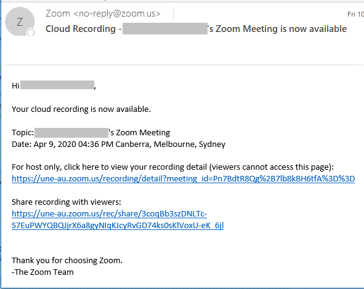Viewport: 364px width, 289px height.
Task: Click the Cloud Recording subject line
Action: coord(196,29)
